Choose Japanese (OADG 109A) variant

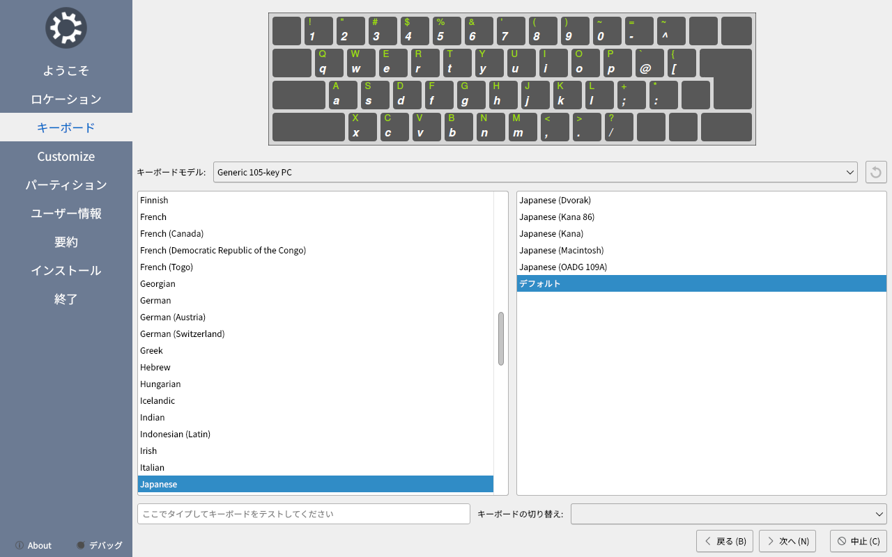pos(702,267)
